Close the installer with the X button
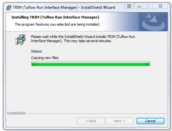 (x=160, y=6)
